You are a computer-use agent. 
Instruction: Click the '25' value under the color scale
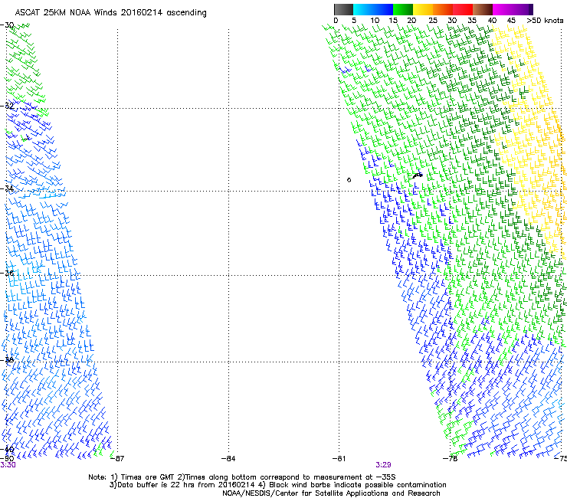(x=433, y=21)
